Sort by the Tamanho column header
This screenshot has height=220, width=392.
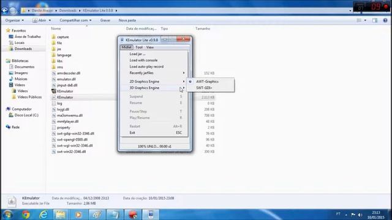(x=203, y=29)
